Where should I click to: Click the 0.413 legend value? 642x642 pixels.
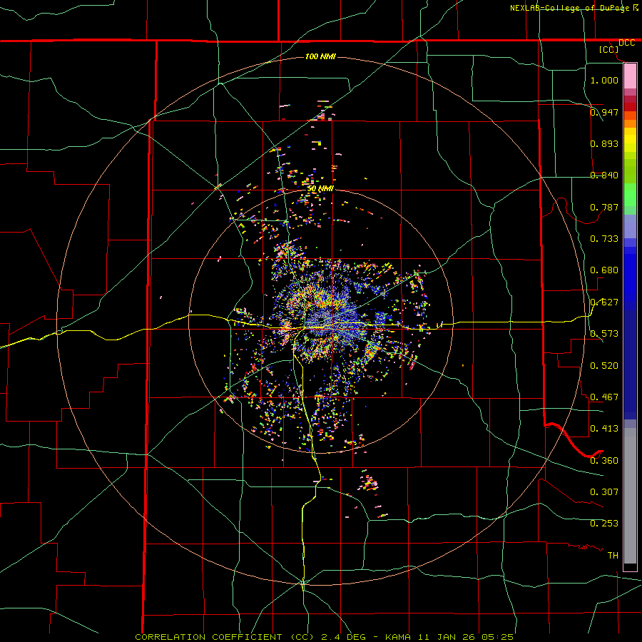(x=604, y=429)
